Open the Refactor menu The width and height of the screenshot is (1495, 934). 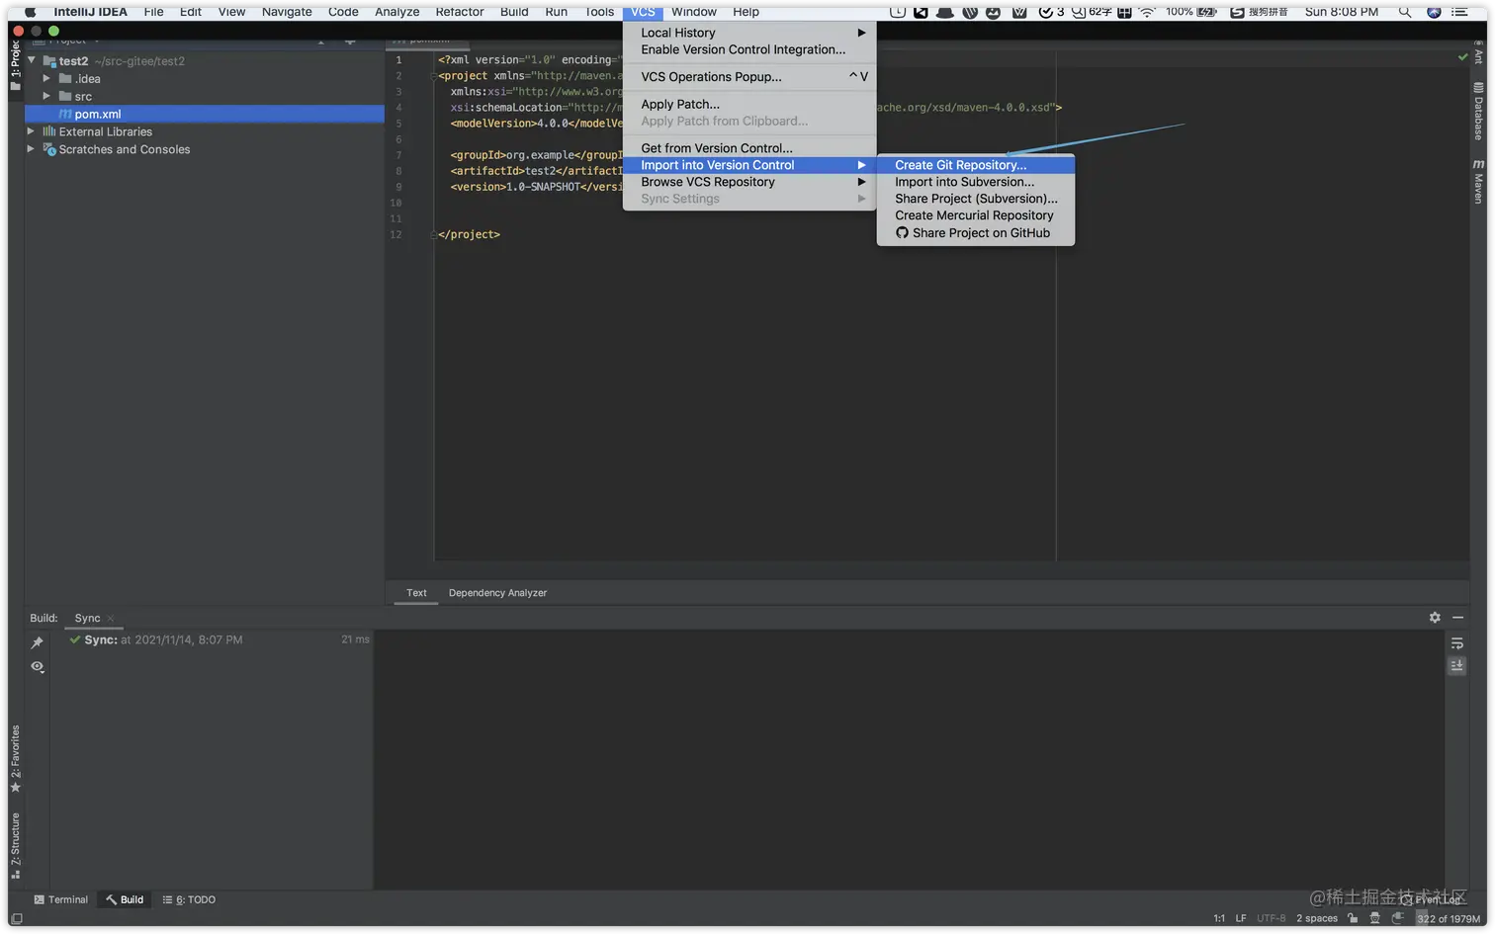click(x=460, y=12)
